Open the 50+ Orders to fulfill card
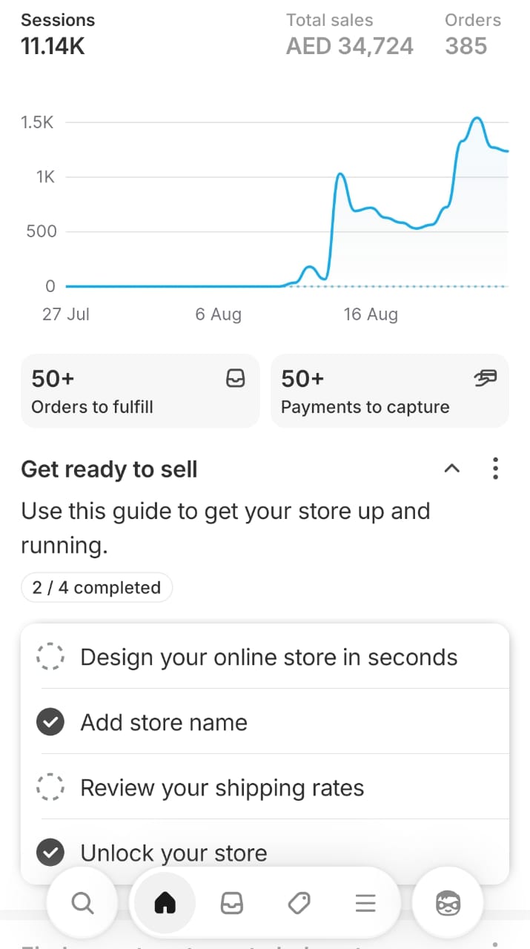Screen dimensions: 530x949 pyautogui.click(x=140, y=391)
